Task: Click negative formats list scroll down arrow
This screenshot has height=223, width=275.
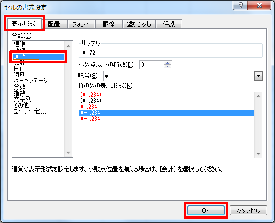Action: pos(258,154)
